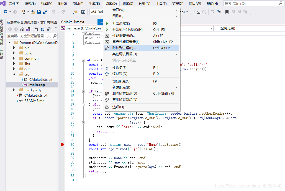Click the uncomment lines toolbar icon
Image resolution: width=285 pixels, height=191 pixels.
pyautogui.click(x=219, y=12)
